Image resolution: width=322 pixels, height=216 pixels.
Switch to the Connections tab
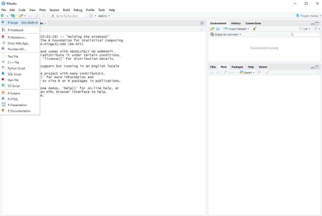(x=253, y=23)
